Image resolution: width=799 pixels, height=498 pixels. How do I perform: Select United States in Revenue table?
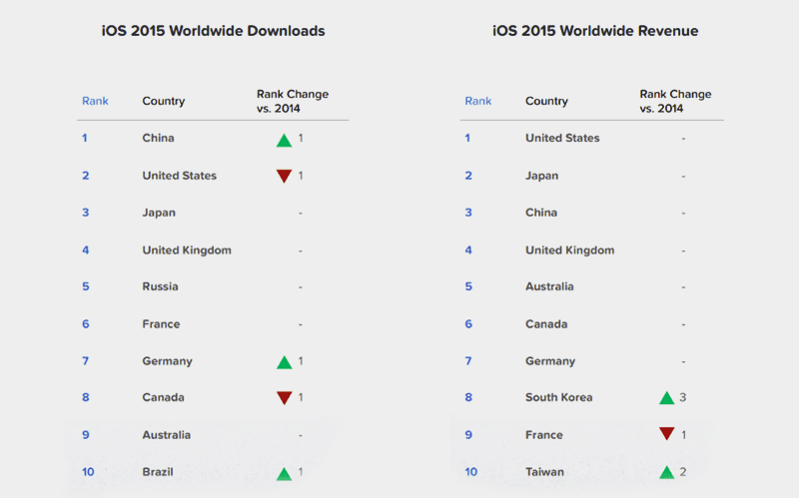tap(562, 138)
